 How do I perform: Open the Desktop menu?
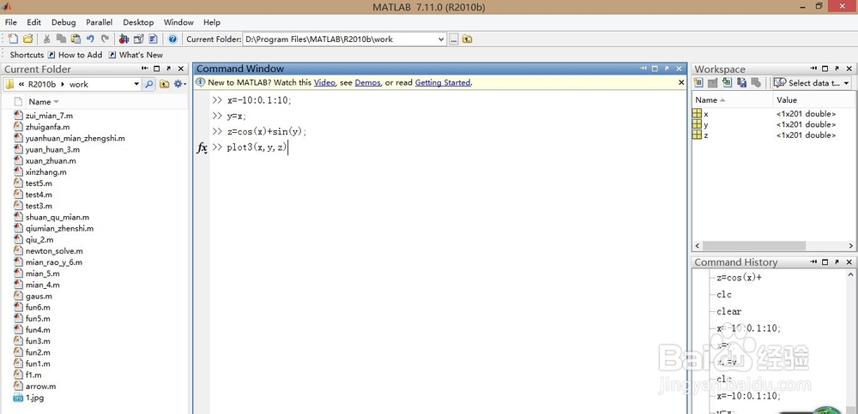[138, 22]
